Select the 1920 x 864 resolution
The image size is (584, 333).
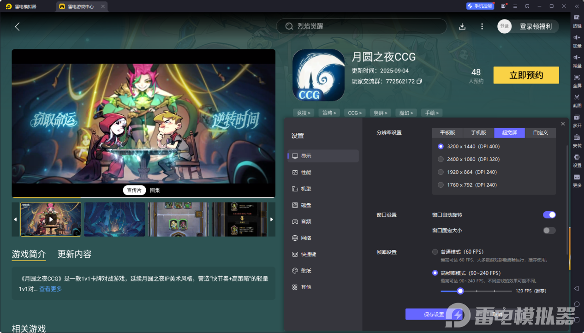tap(441, 172)
